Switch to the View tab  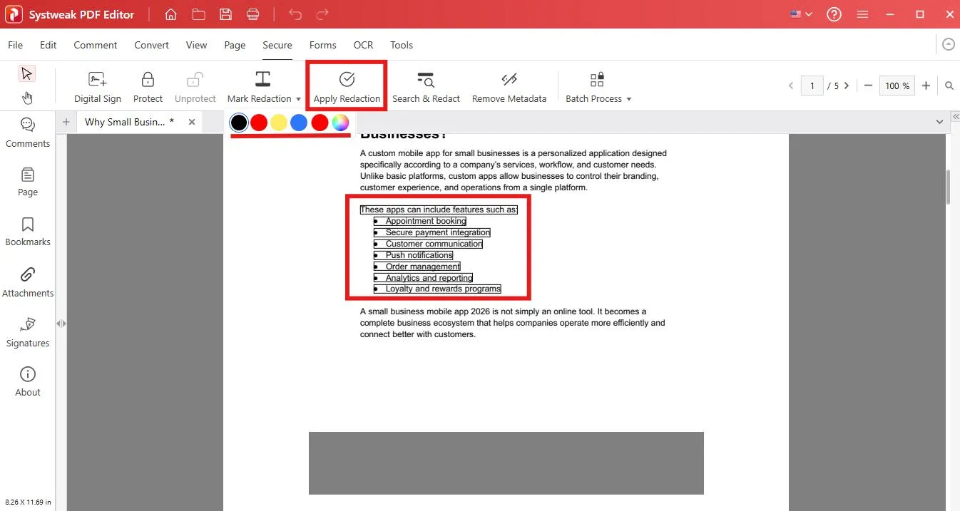[196, 45]
